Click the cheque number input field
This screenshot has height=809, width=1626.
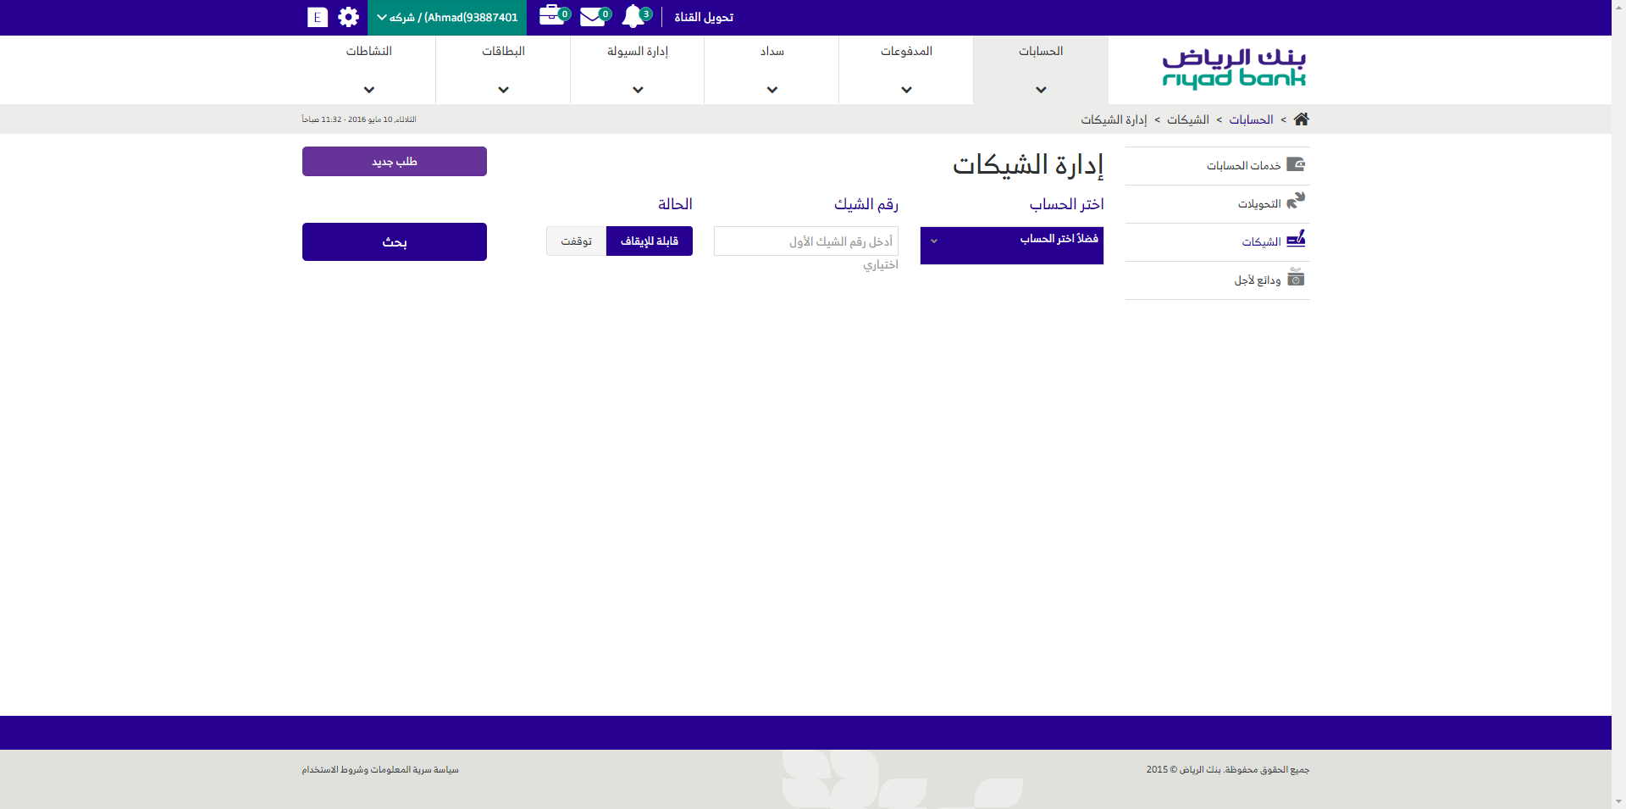[805, 241]
